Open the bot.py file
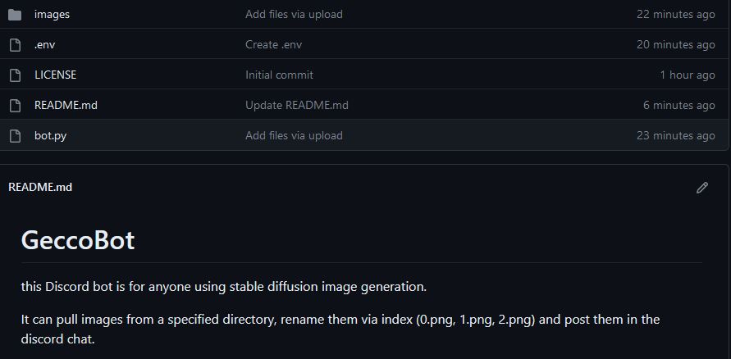731x359 pixels. click(50, 135)
